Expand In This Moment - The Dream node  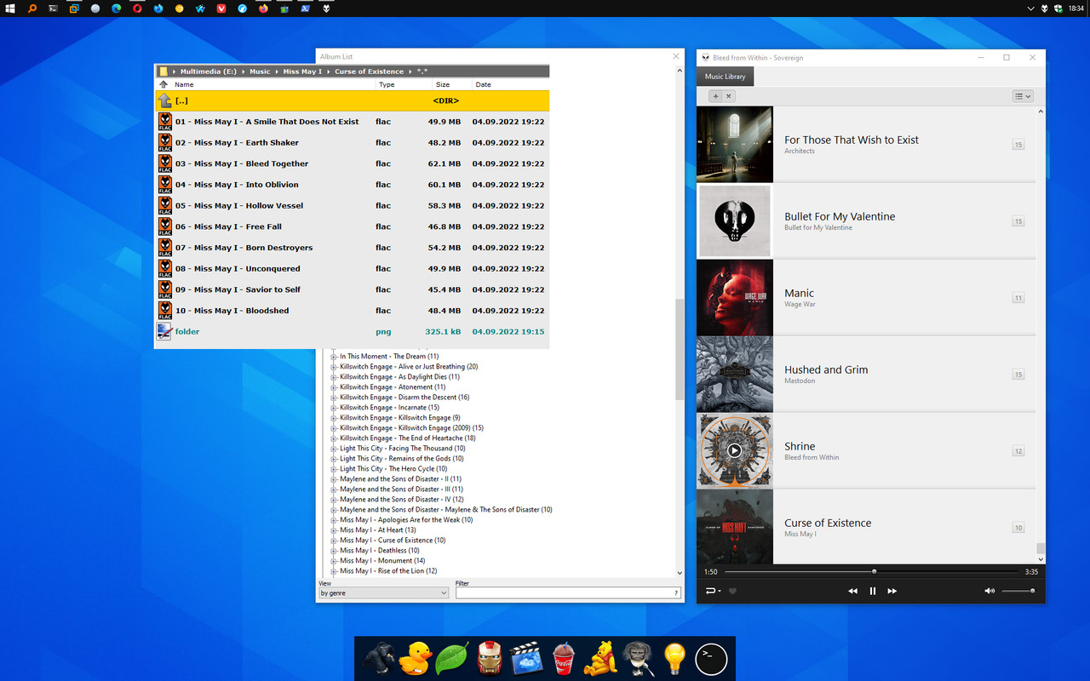click(x=335, y=357)
